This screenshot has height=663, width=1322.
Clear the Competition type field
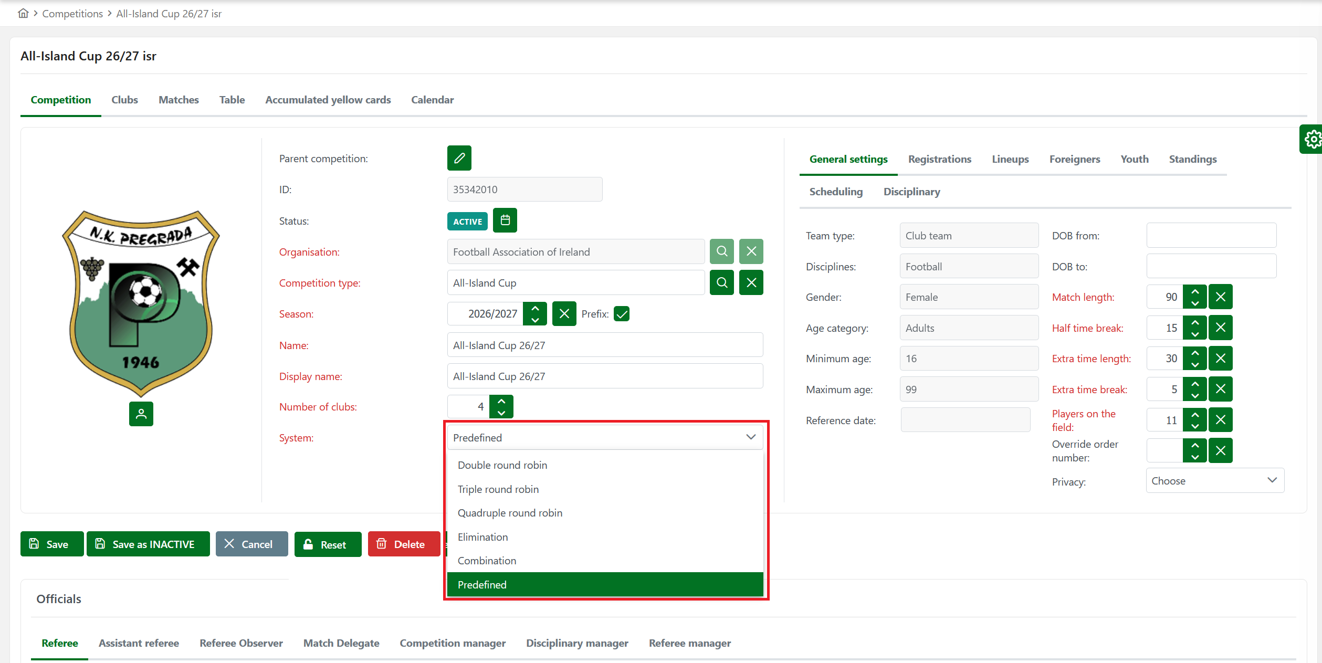pyautogui.click(x=751, y=283)
